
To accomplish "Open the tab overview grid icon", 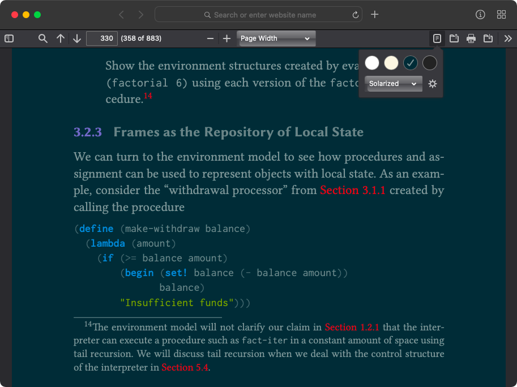I will pyautogui.click(x=501, y=15).
